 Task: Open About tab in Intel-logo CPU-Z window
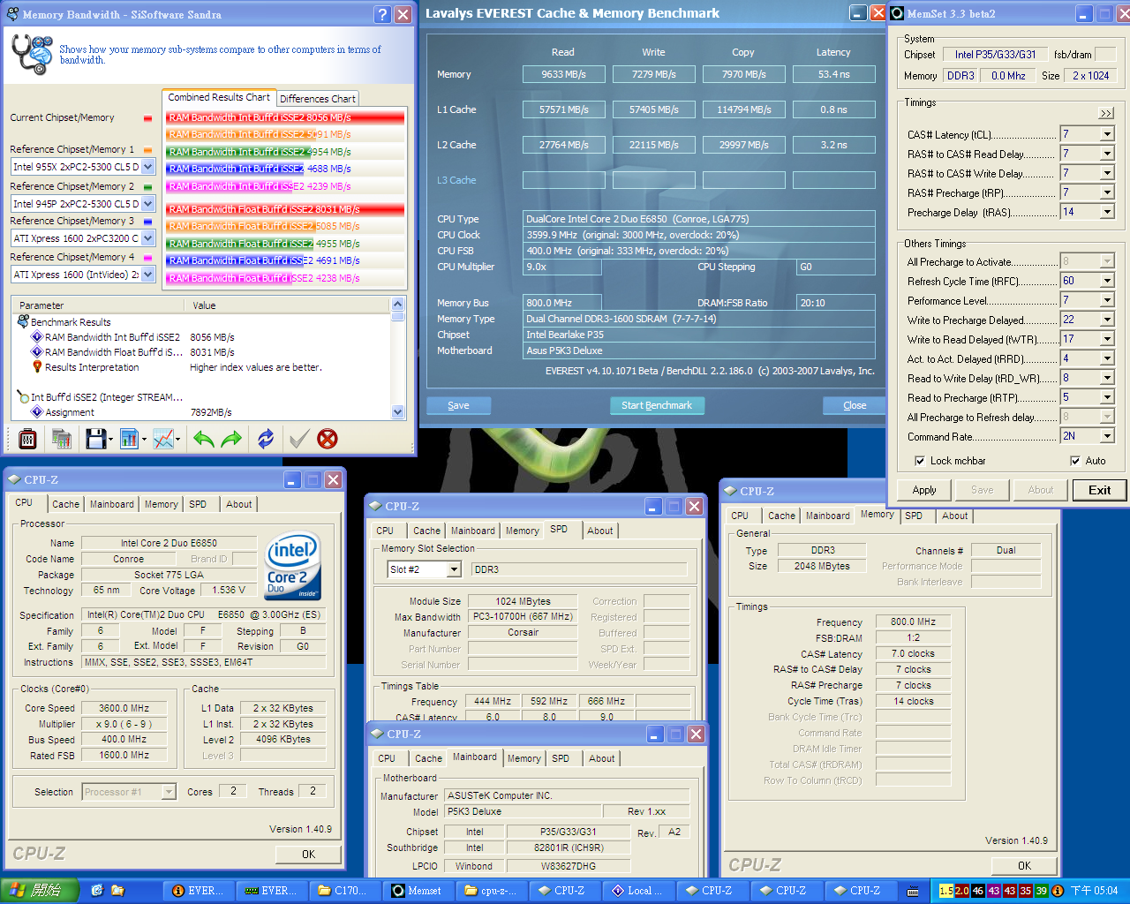click(x=238, y=504)
